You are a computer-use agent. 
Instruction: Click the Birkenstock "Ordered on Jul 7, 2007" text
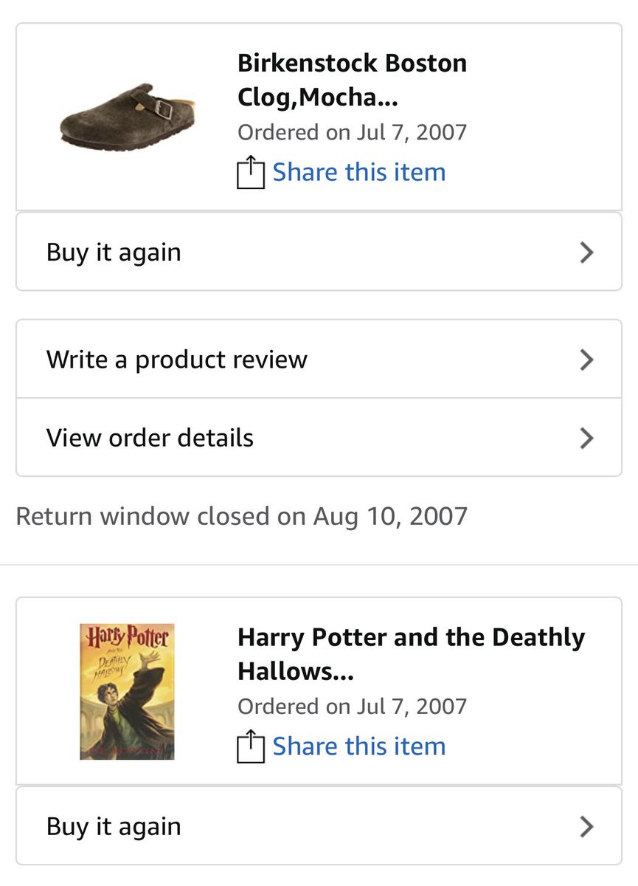(x=352, y=133)
